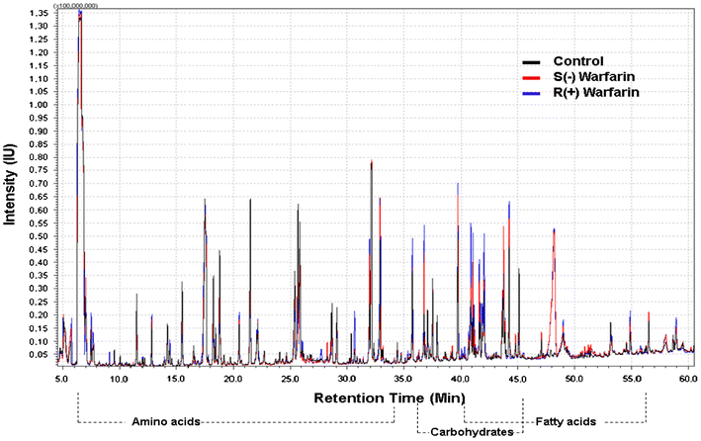Select the 'Control' legend label

578,61
